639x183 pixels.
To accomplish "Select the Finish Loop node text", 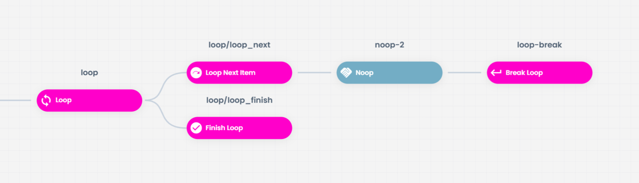I will tap(224, 128).
